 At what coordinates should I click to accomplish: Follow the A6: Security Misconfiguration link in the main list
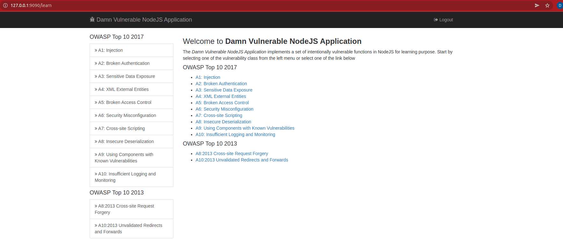tap(224, 109)
